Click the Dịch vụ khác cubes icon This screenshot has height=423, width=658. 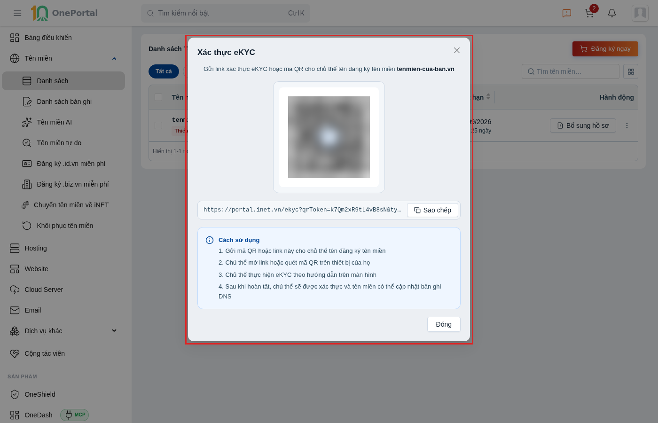pos(15,331)
